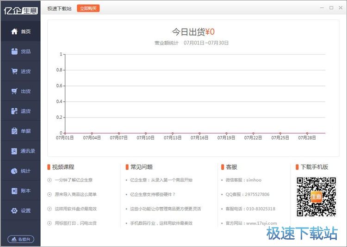Open FAQ 亿企生意支持哪些硬件
The image size is (347, 247).
click(x=153, y=194)
